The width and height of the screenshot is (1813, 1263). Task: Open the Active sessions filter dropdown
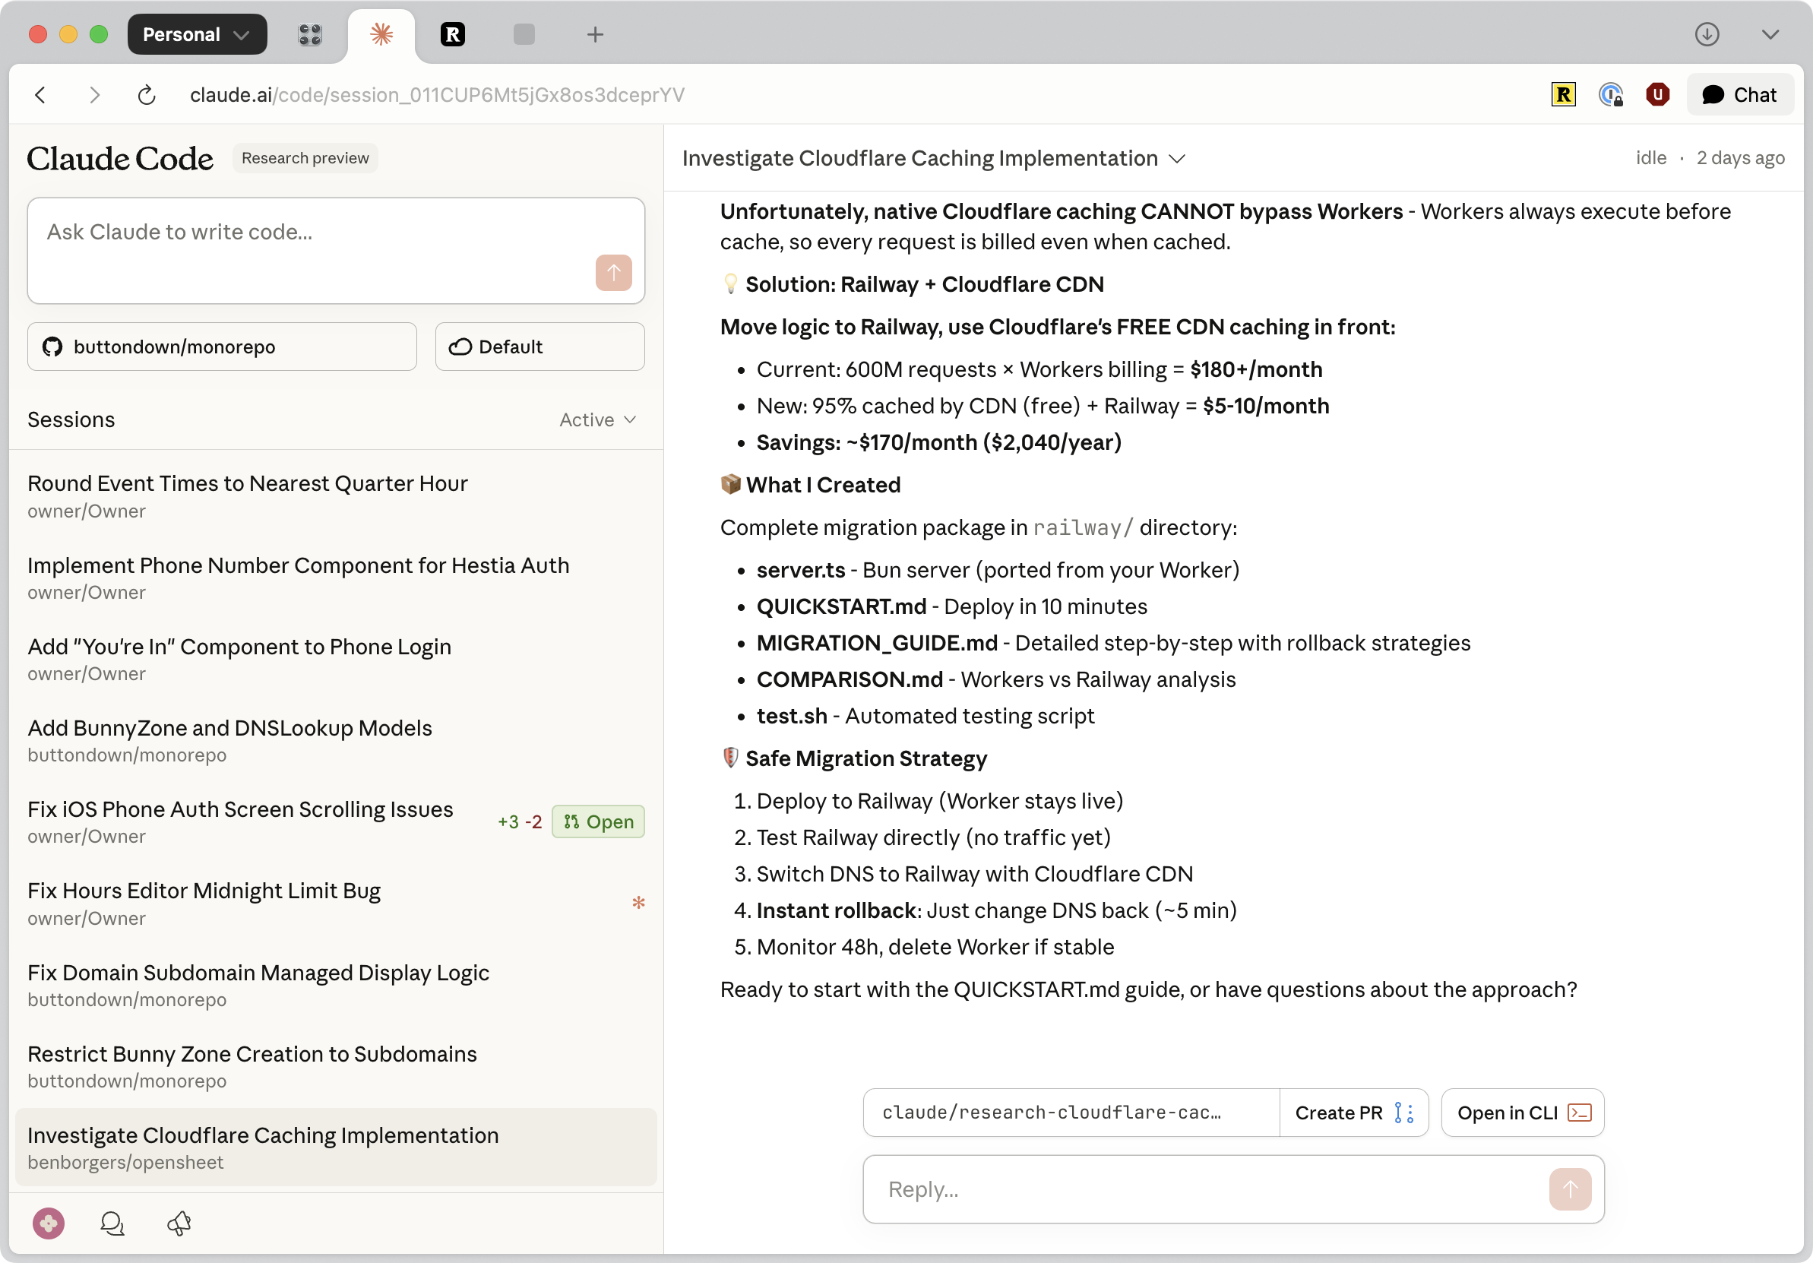[597, 419]
